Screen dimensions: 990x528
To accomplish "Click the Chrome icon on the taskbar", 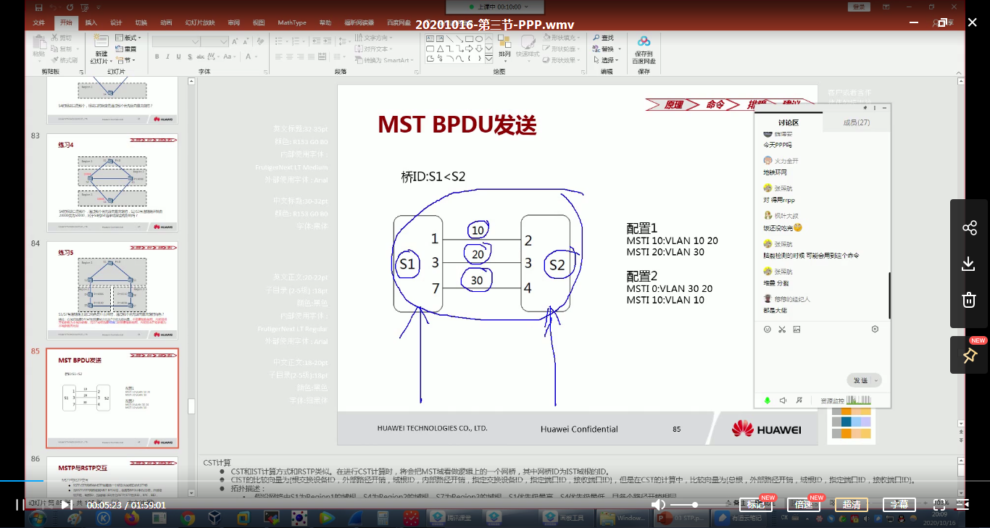I will [188, 518].
